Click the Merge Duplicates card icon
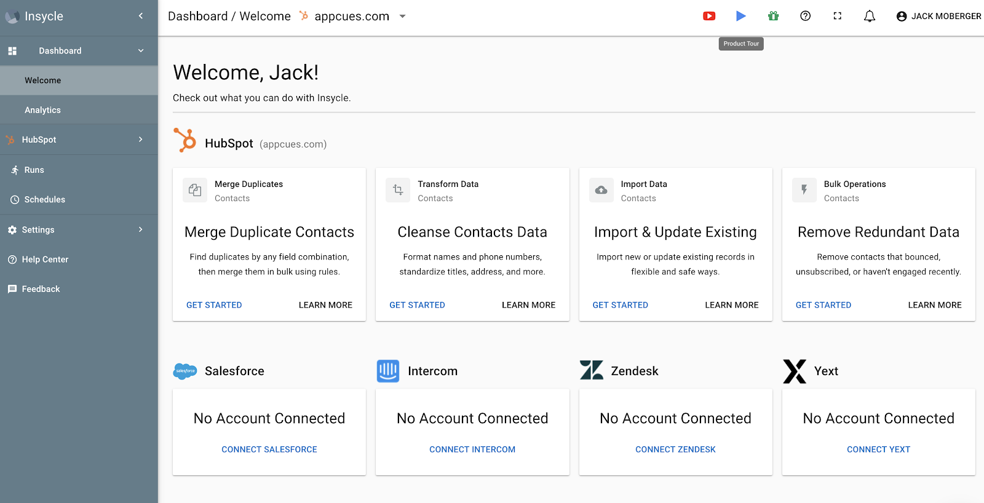 [x=195, y=190]
